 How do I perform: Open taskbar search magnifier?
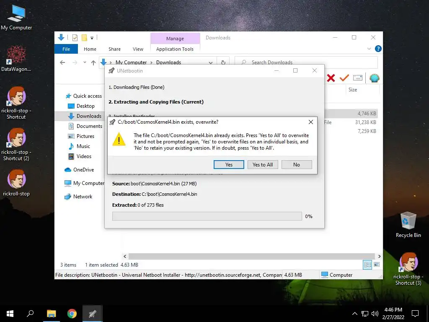coord(30,314)
